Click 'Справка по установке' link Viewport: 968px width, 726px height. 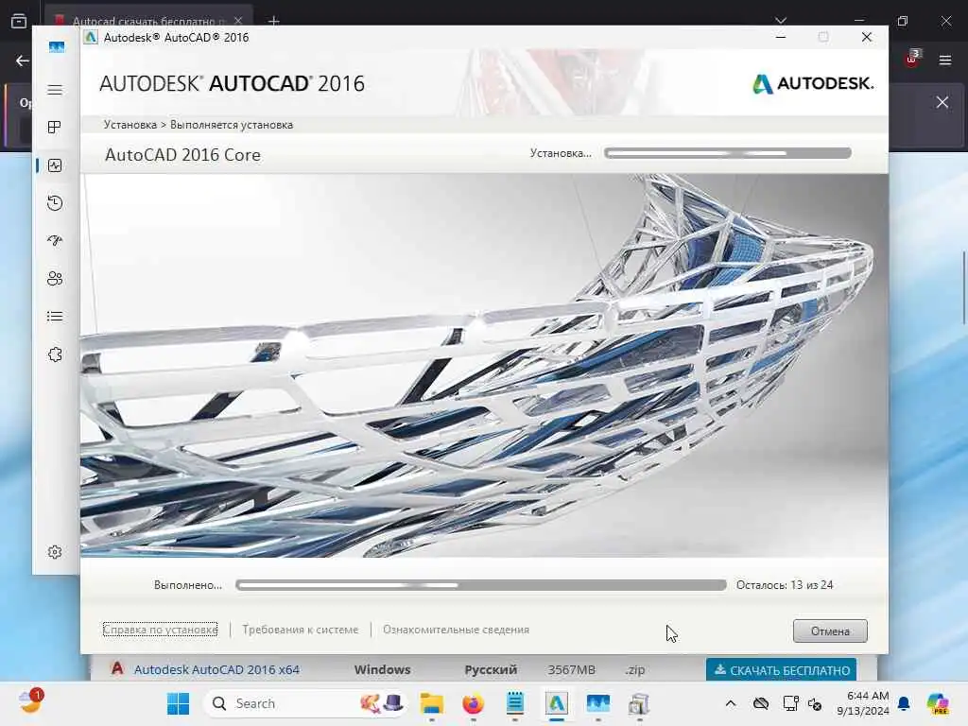tap(160, 630)
